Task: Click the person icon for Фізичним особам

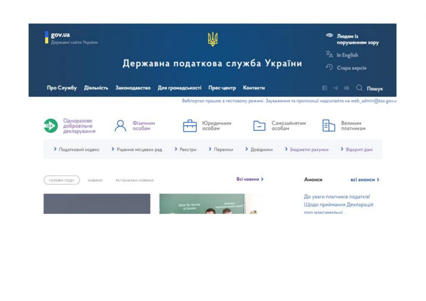Action: pyautogui.click(x=120, y=126)
